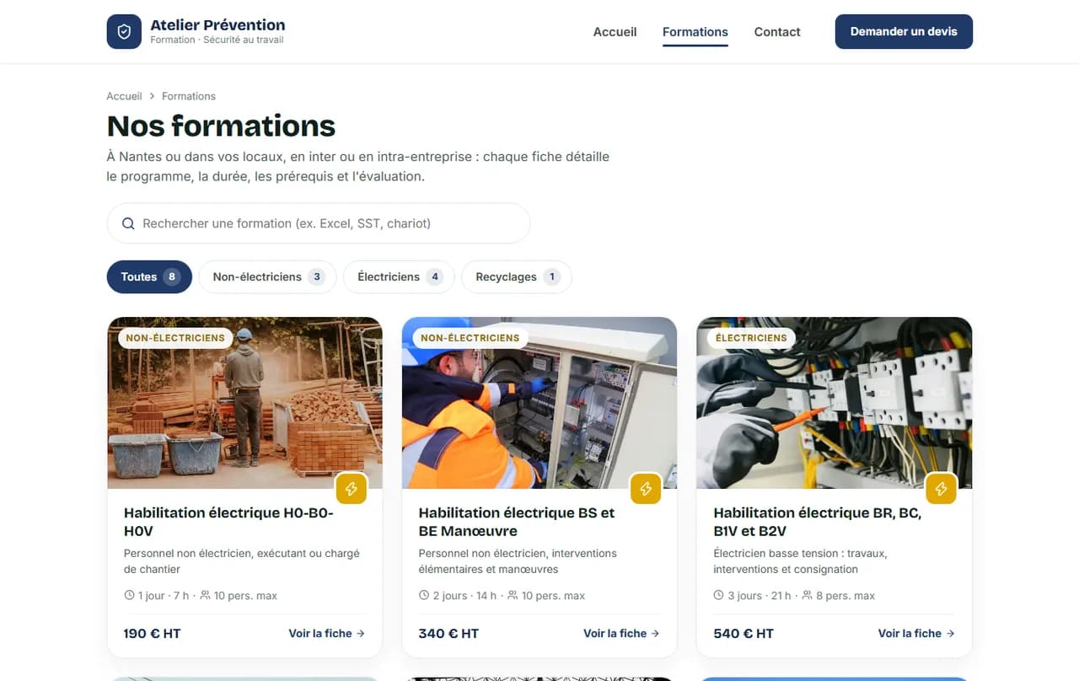The width and height of the screenshot is (1079, 681).
Task: Open "Voir la fiche" for BR, BC, B1V et B2V
Action: click(916, 634)
